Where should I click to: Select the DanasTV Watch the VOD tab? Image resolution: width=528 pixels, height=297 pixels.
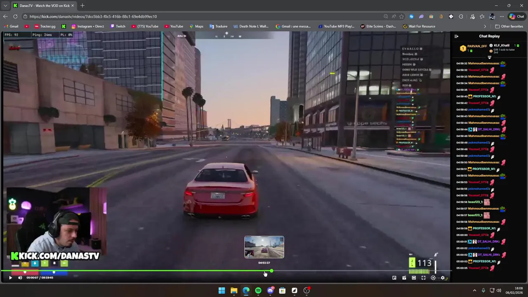pos(44,6)
